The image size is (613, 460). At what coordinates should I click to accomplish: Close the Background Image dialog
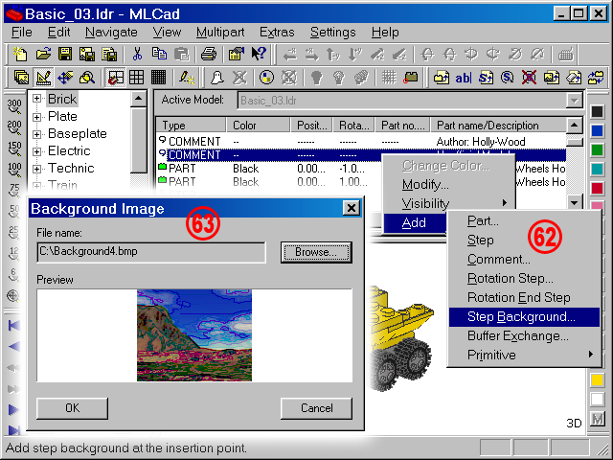[352, 208]
